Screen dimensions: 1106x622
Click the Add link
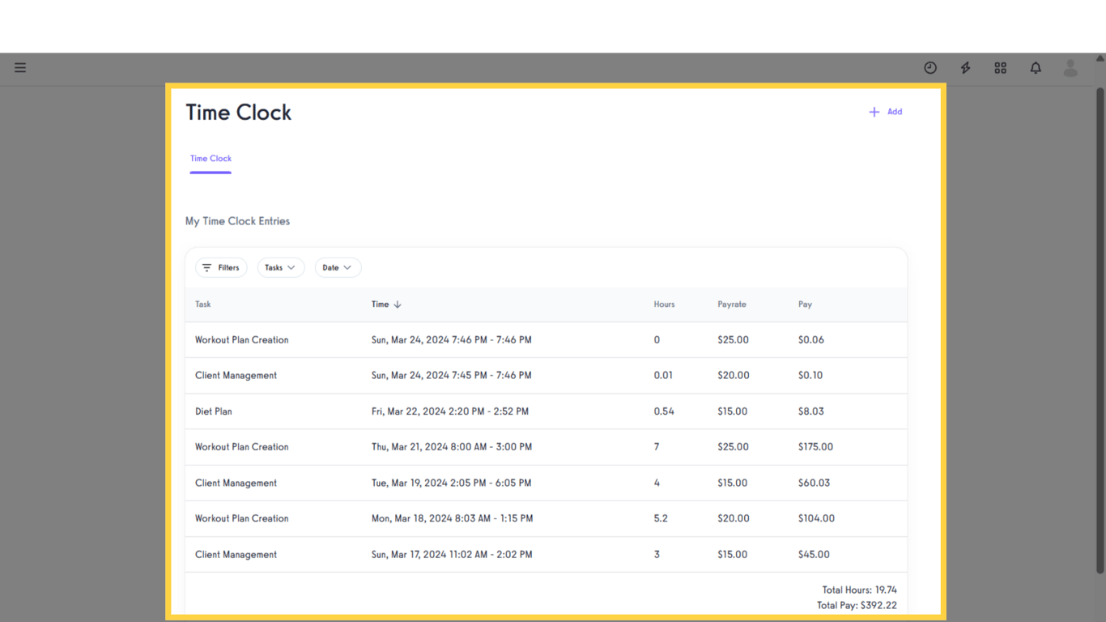(x=895, y=112)
